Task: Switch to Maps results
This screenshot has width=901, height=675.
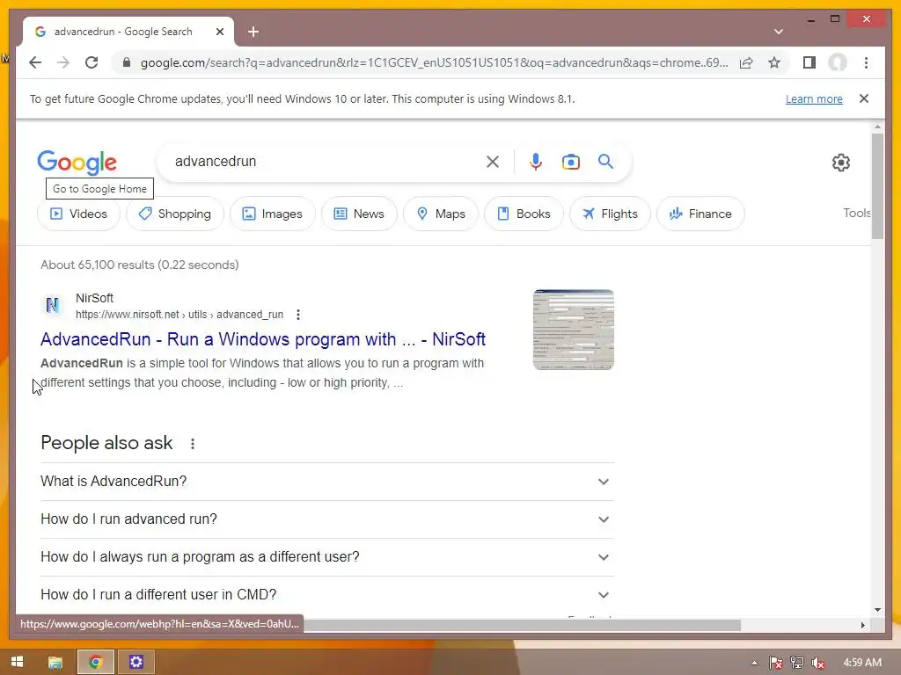Action: coord(441,214)
